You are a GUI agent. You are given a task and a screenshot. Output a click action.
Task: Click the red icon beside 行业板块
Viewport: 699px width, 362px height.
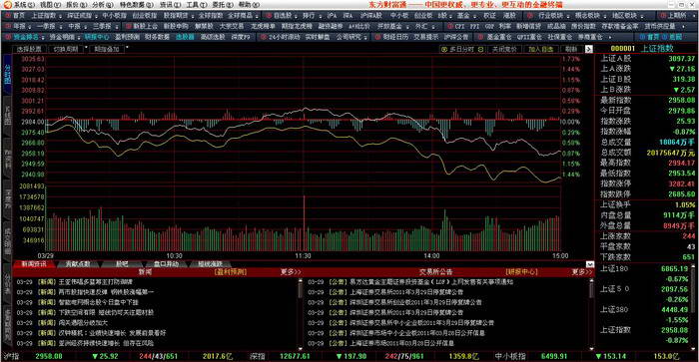click(x=529, y=15)
